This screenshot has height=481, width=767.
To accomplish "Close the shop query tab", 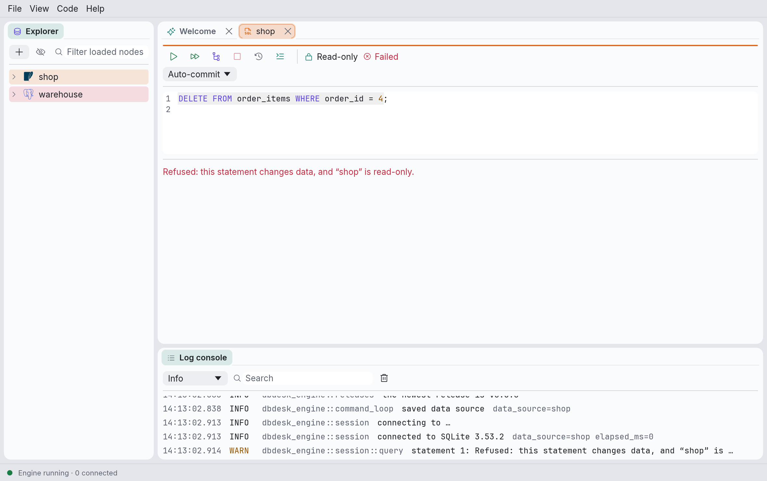I will (x=288, y=31).
